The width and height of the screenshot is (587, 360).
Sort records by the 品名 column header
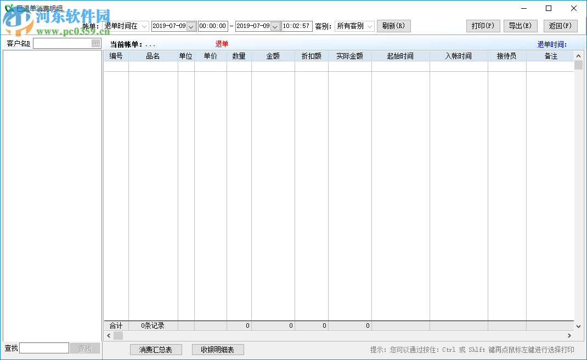(x=153, y=55)
